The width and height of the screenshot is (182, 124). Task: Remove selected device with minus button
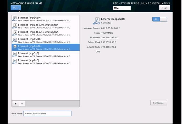click(x=22, y=104)
